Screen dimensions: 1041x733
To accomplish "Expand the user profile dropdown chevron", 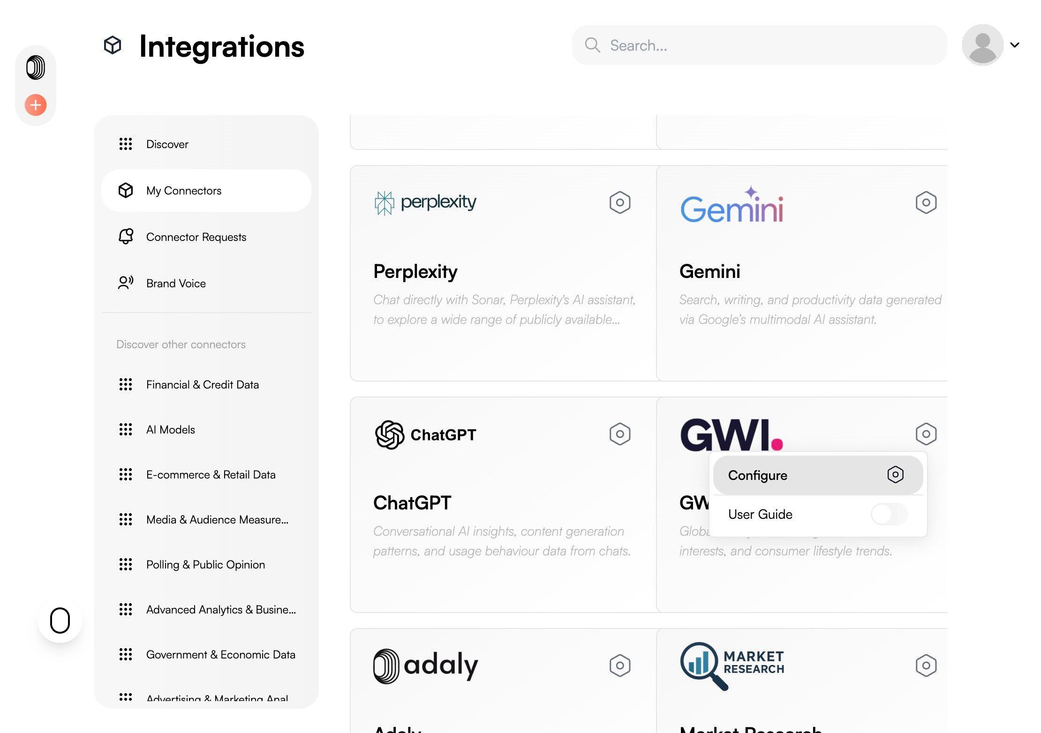I will 1015,45.
